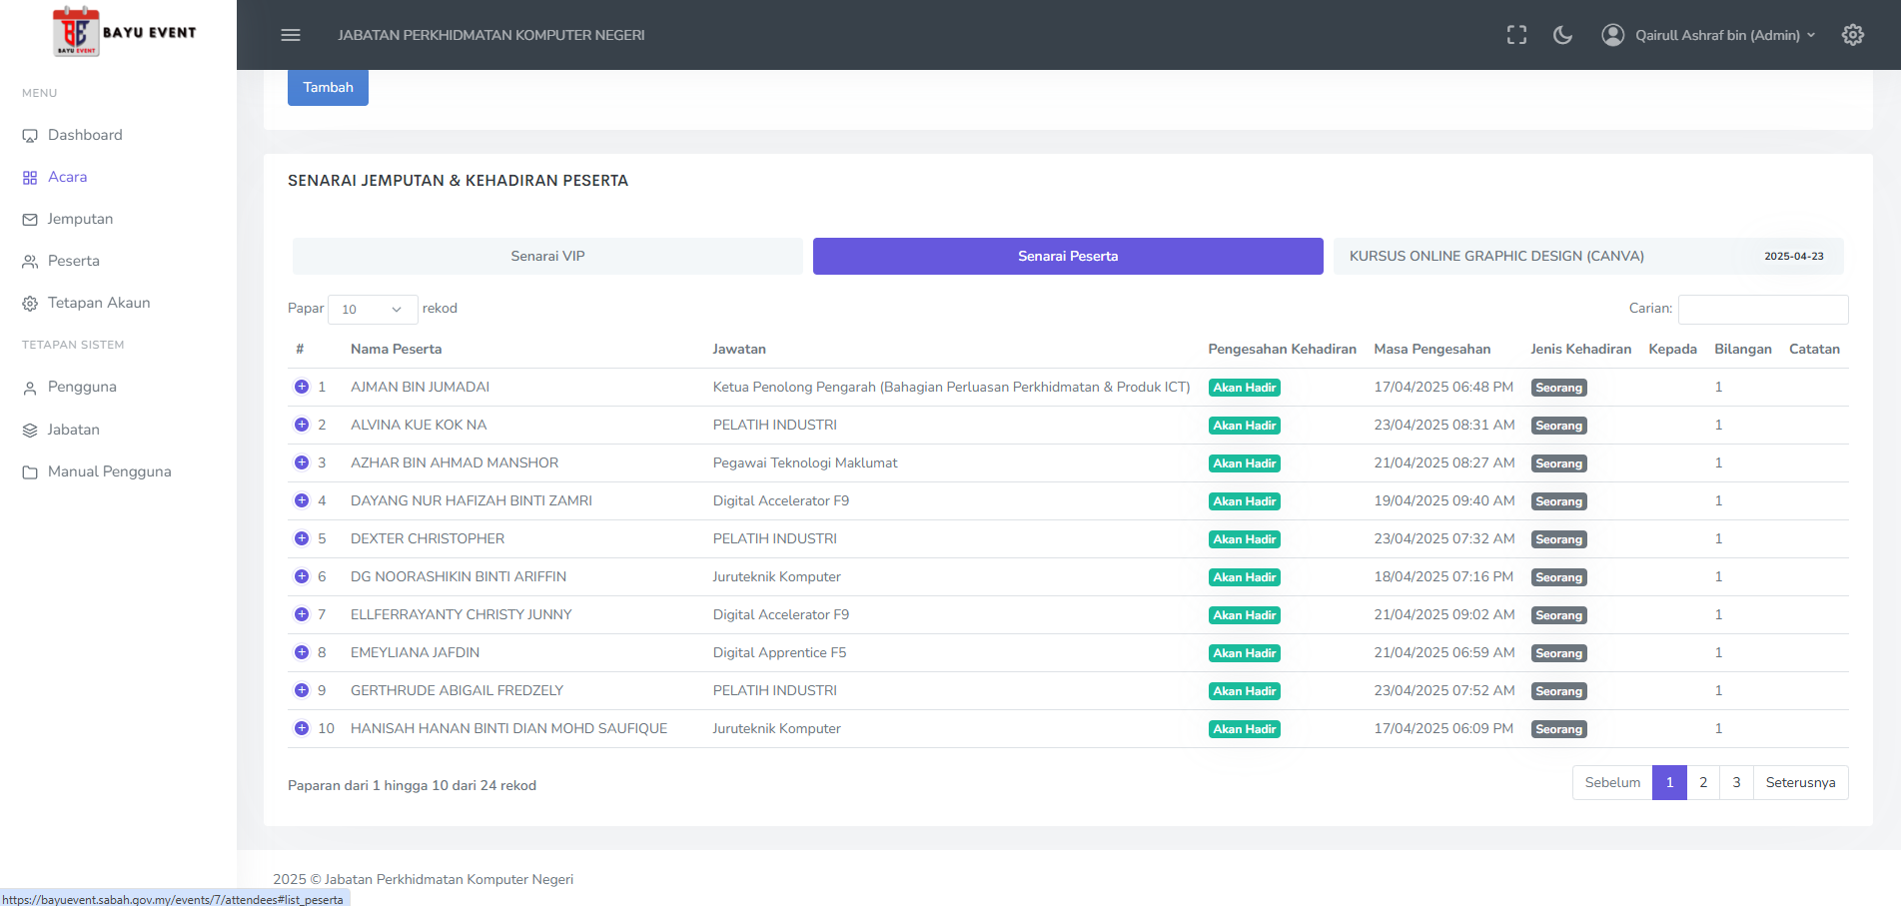Screen dimensions: 1901x906
Task: Enter fullscreen mode via header icon
Action: 1516,35
